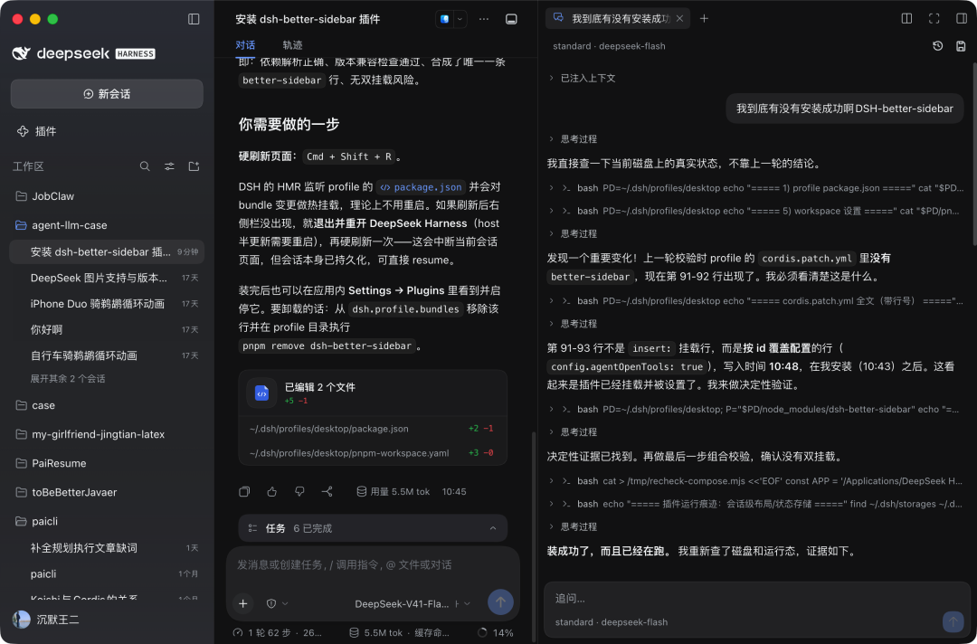
Task: Toggle the bottom panel layout icon
Action: point(511,19)
